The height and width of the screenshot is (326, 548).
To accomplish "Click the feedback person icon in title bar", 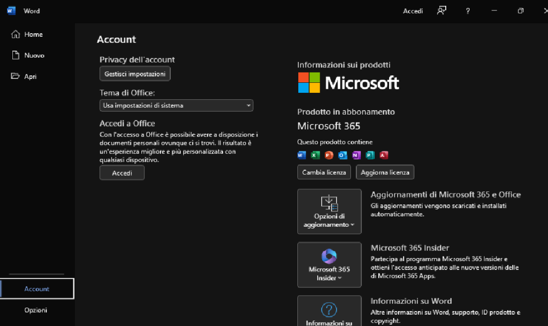I will click(442, 11).
